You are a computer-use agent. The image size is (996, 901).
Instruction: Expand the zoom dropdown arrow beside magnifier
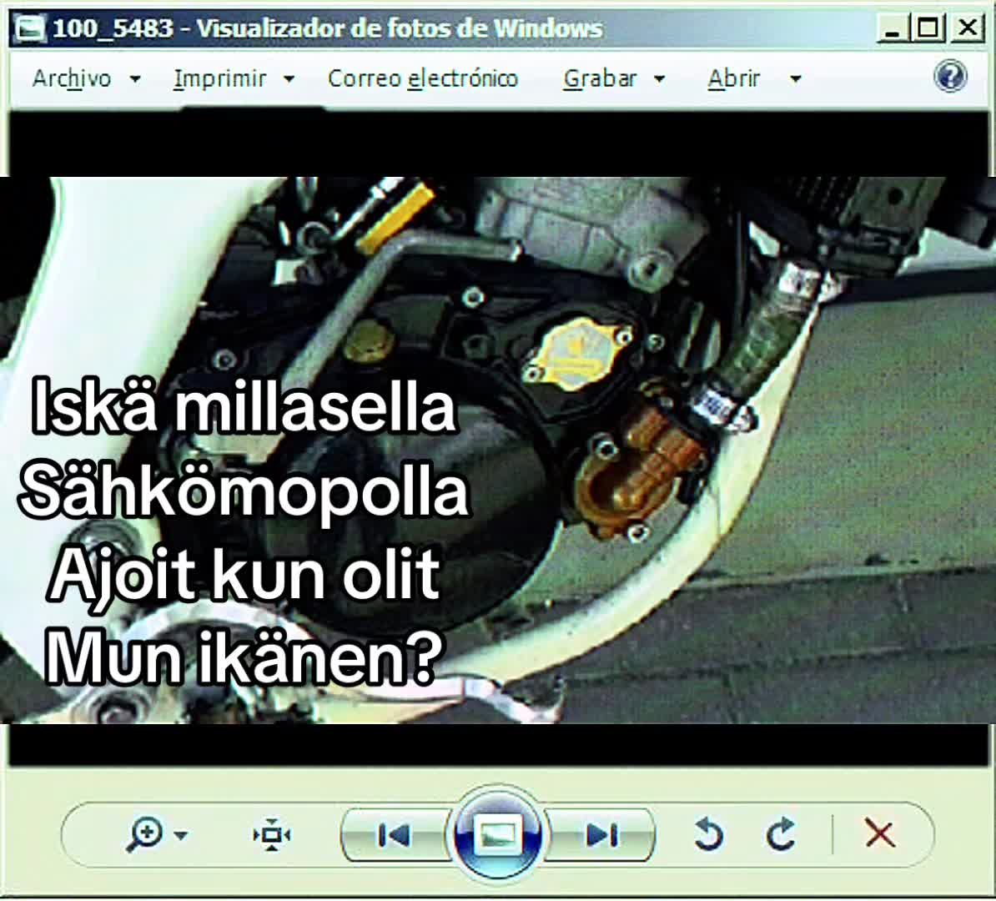click(x=181, y=835)
